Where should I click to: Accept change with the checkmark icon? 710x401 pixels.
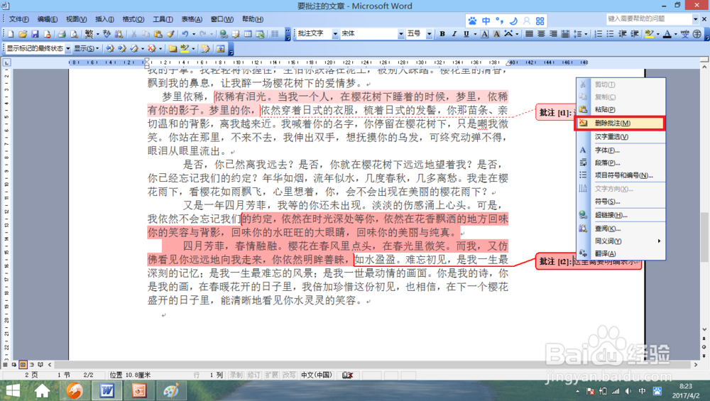coord(134,48)
